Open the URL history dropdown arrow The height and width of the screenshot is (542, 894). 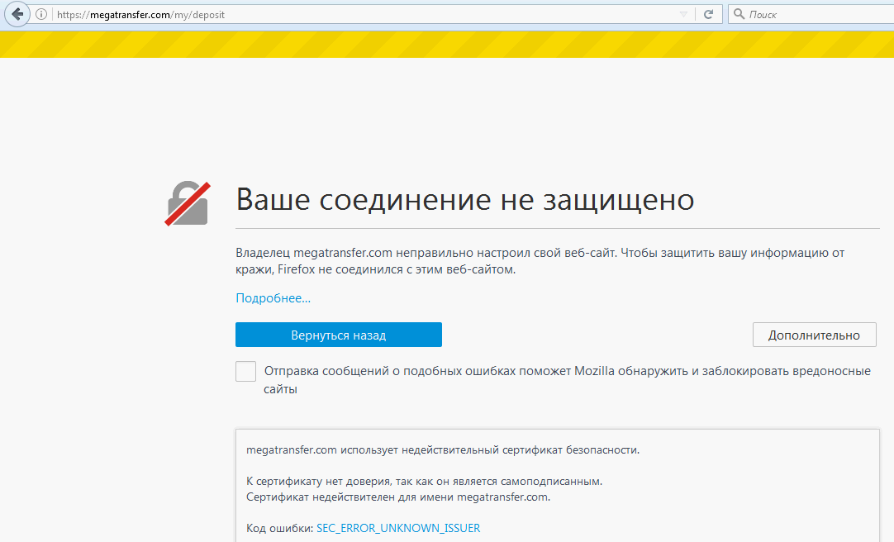pyautogui.click(x=683, y=15)
